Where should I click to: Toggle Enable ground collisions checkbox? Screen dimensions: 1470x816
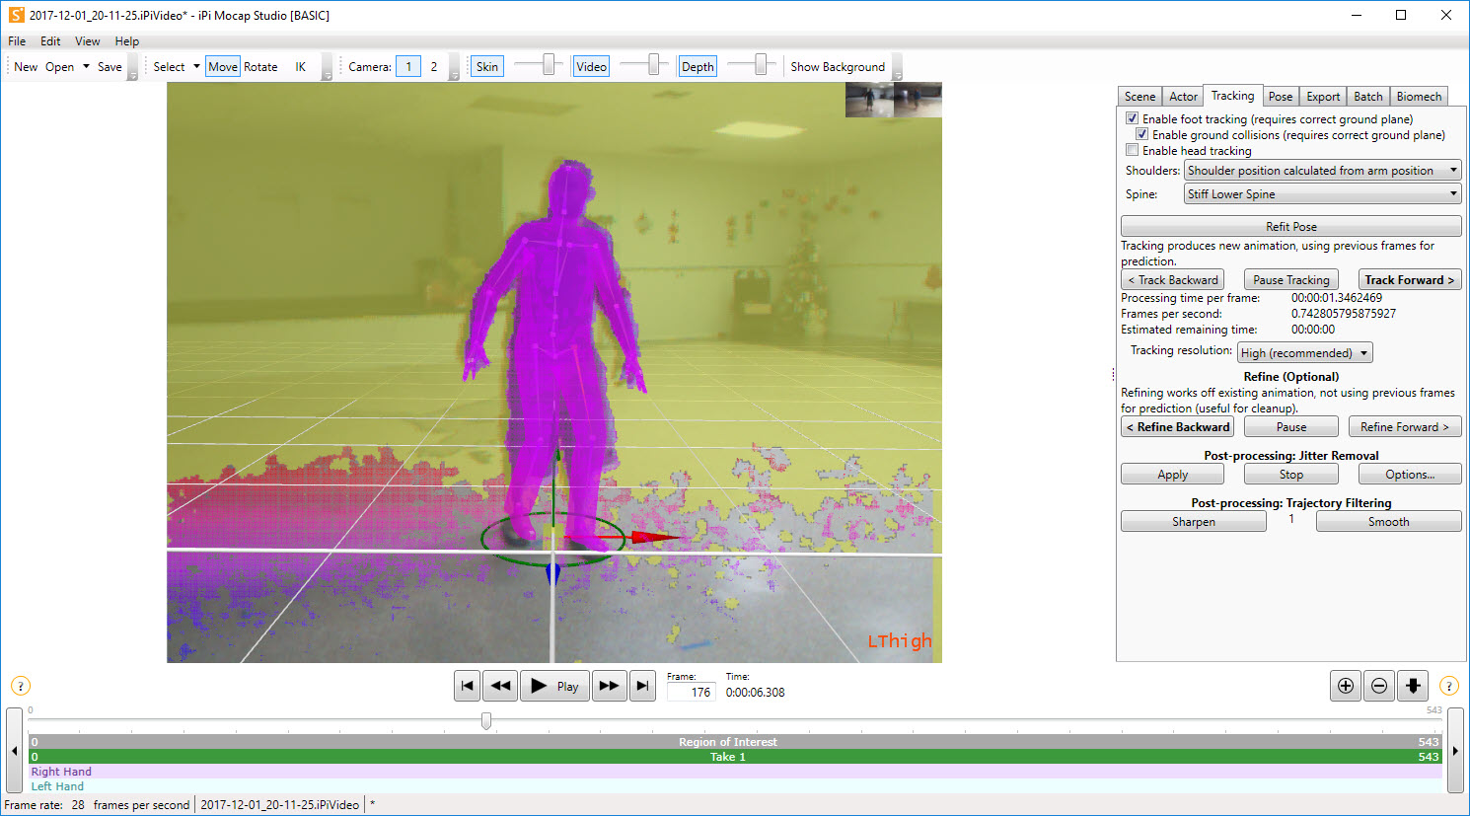click(x=1142, y=134)
